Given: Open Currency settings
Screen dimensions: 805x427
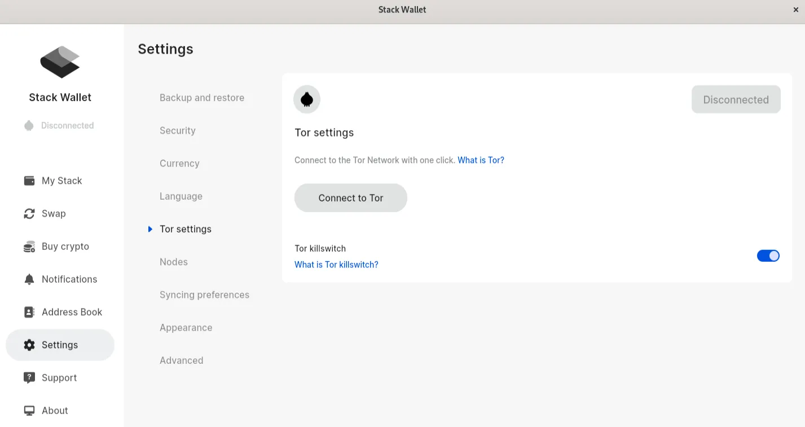Looking at the screenshot, I should coord(179,164).
